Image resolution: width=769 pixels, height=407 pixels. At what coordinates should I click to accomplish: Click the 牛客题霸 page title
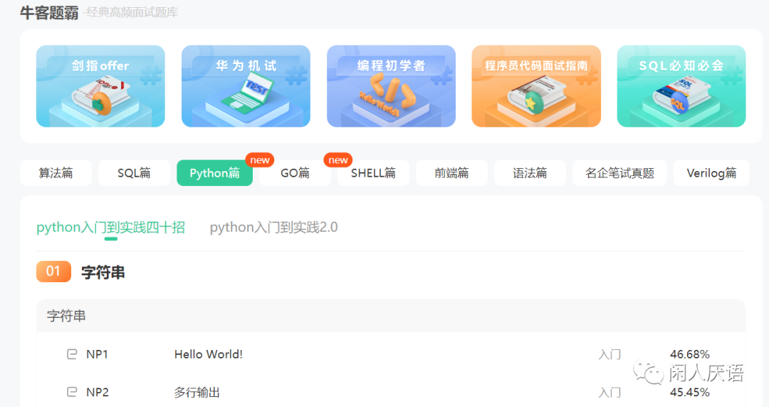pyautogui.click(x=49, y=12)
